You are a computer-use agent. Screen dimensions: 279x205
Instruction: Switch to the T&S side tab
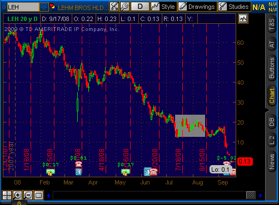coord(272,24)
